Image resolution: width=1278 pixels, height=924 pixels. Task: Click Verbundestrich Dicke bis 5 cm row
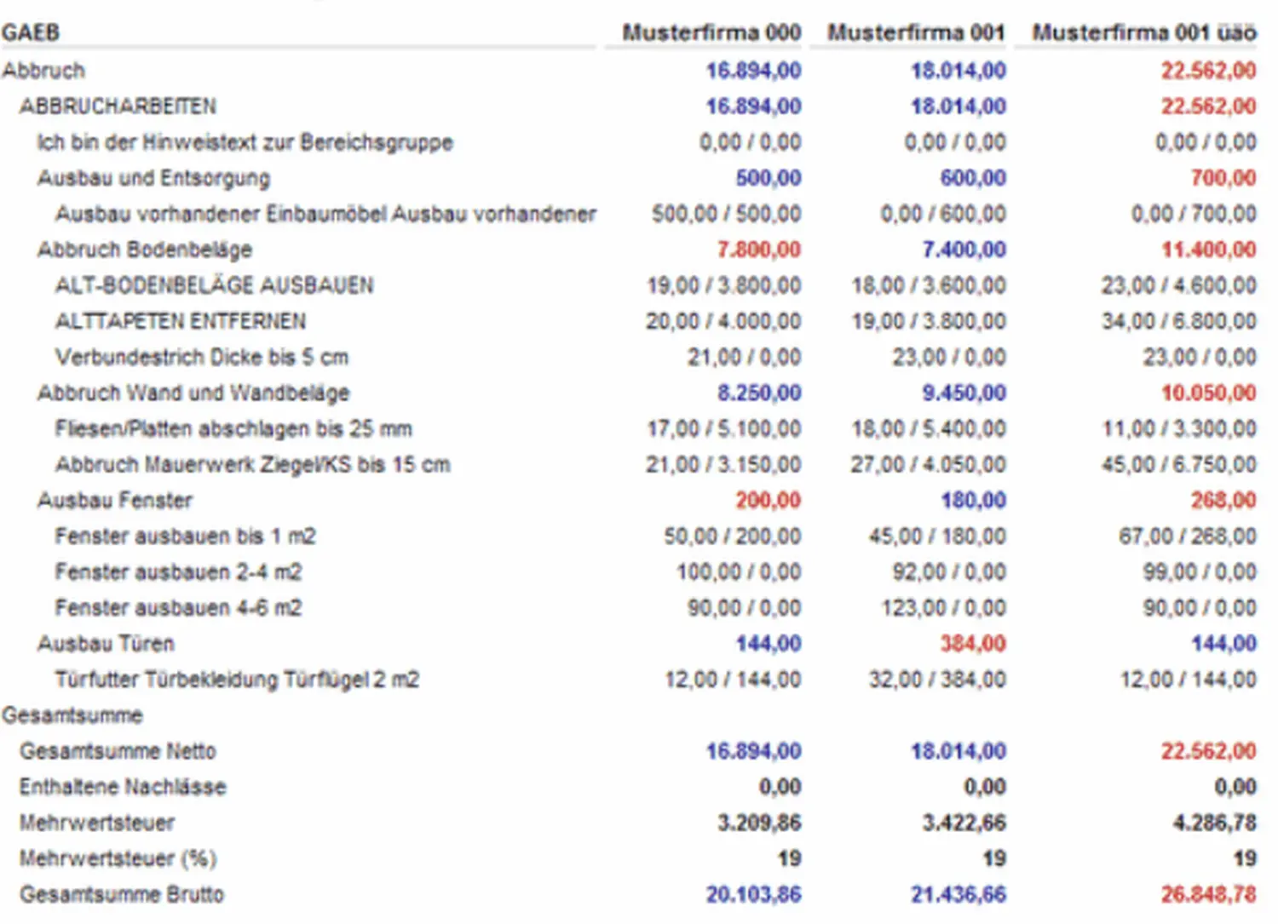[x=201, y=357]
